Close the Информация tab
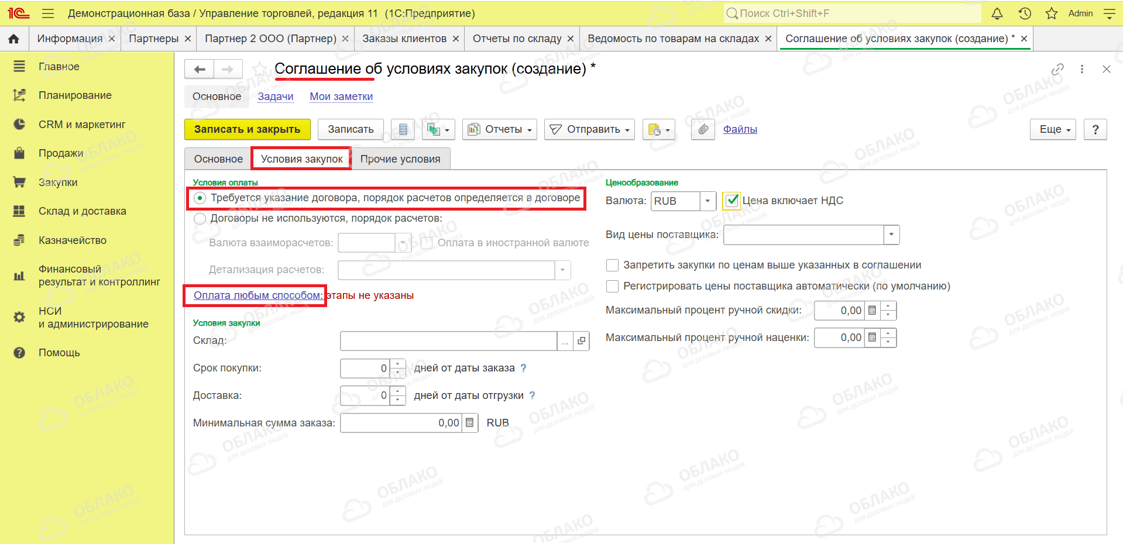Viewport: 1123px width, 544px height. [x=112, y=39]
